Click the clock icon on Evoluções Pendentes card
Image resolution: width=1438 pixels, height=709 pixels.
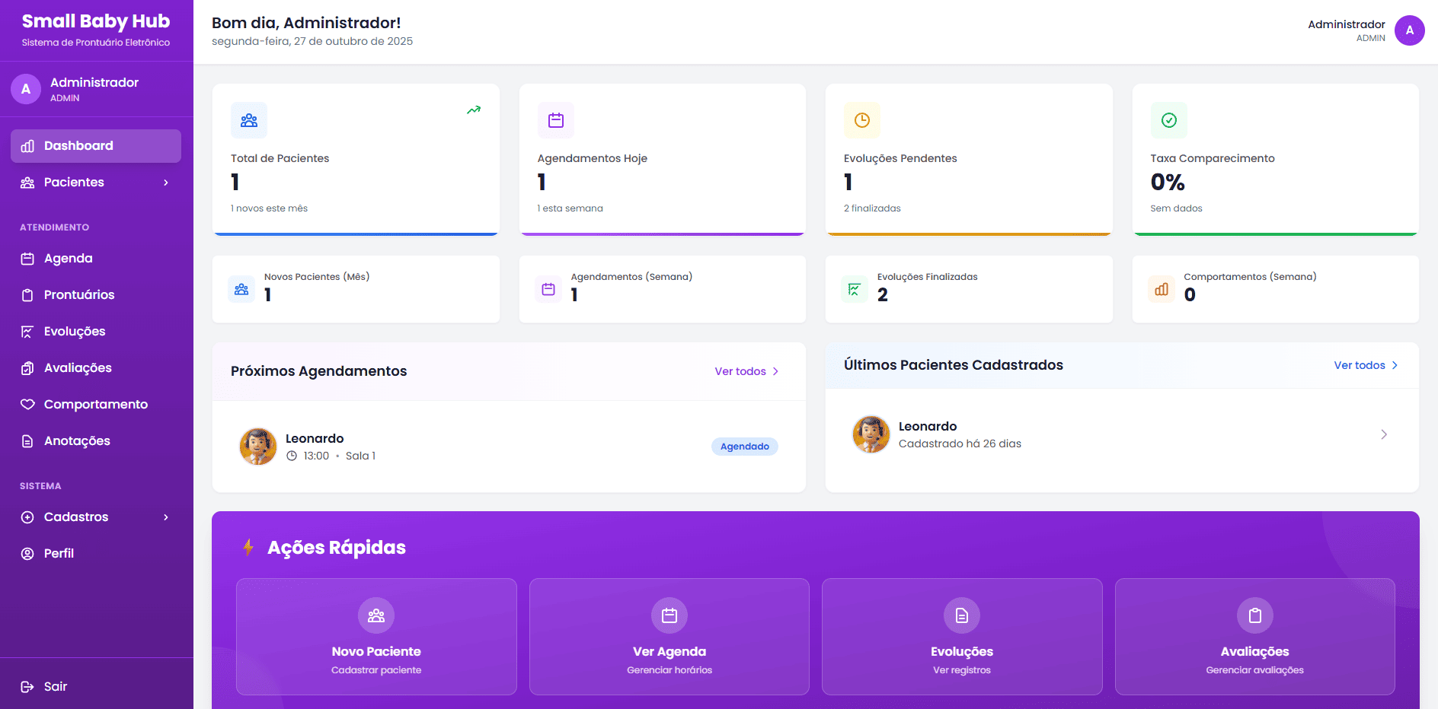point(861,120)
